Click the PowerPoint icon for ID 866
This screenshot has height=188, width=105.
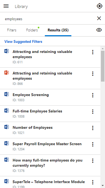[x=7, y=73]
